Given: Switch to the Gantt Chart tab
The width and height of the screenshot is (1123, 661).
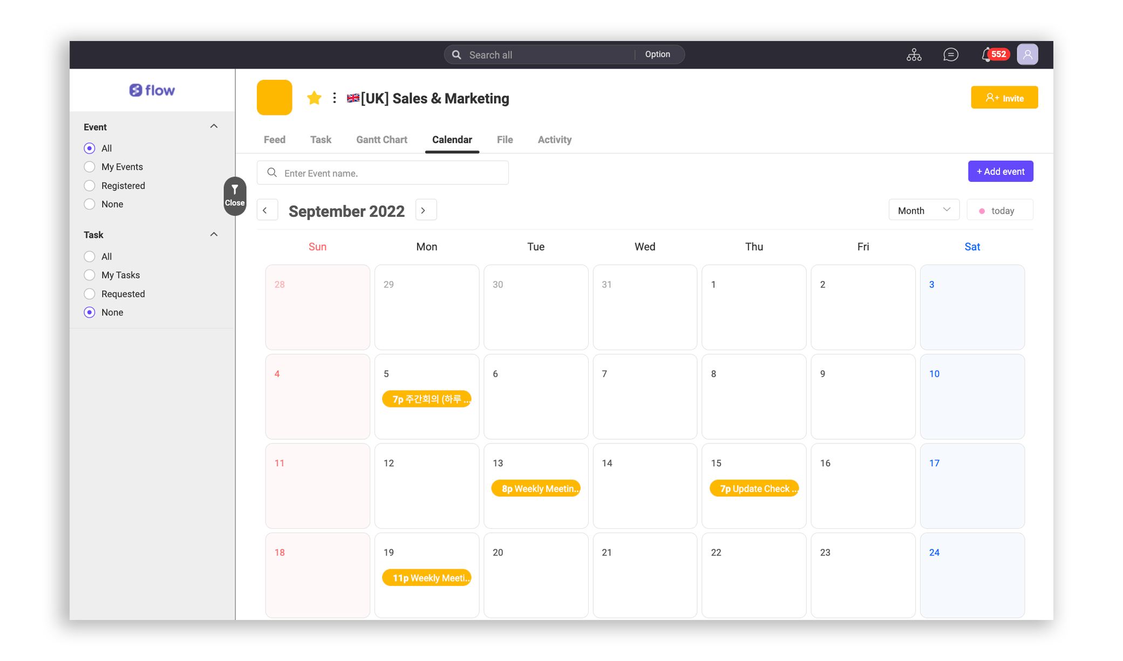Looking at the screenshot, I should tap(380, 139).
